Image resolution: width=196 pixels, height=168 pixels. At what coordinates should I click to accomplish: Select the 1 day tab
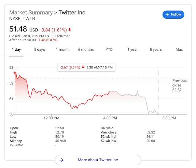[16, 49]
